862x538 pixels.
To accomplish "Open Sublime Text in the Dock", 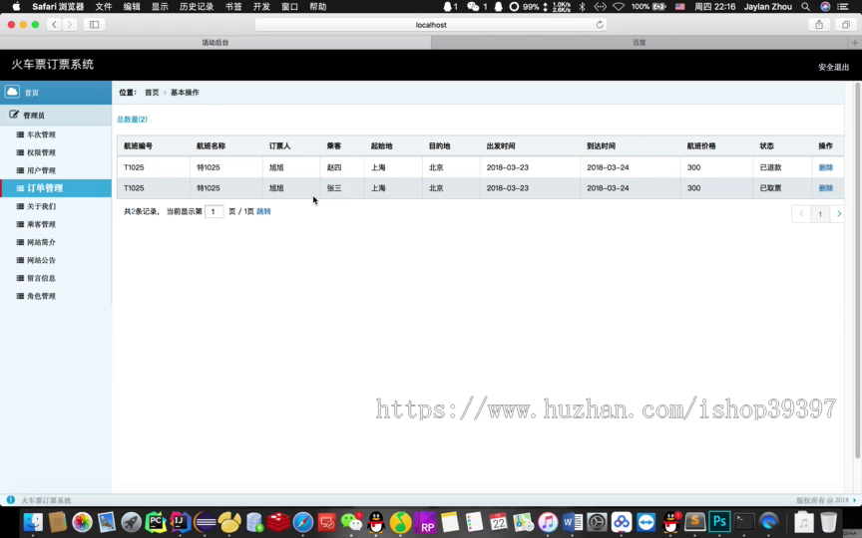I will (694, 522).
